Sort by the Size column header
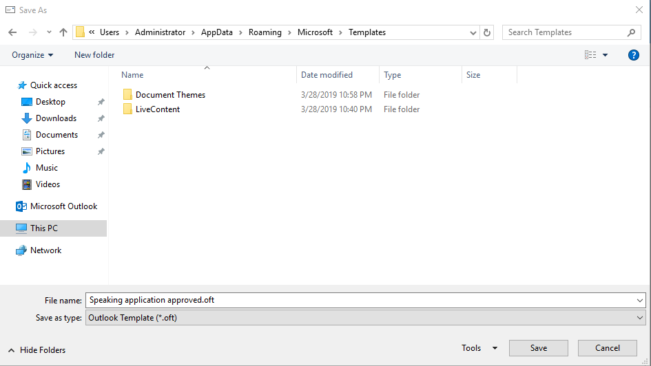Viewport: 651px width, 366px height. pos(473,75)
